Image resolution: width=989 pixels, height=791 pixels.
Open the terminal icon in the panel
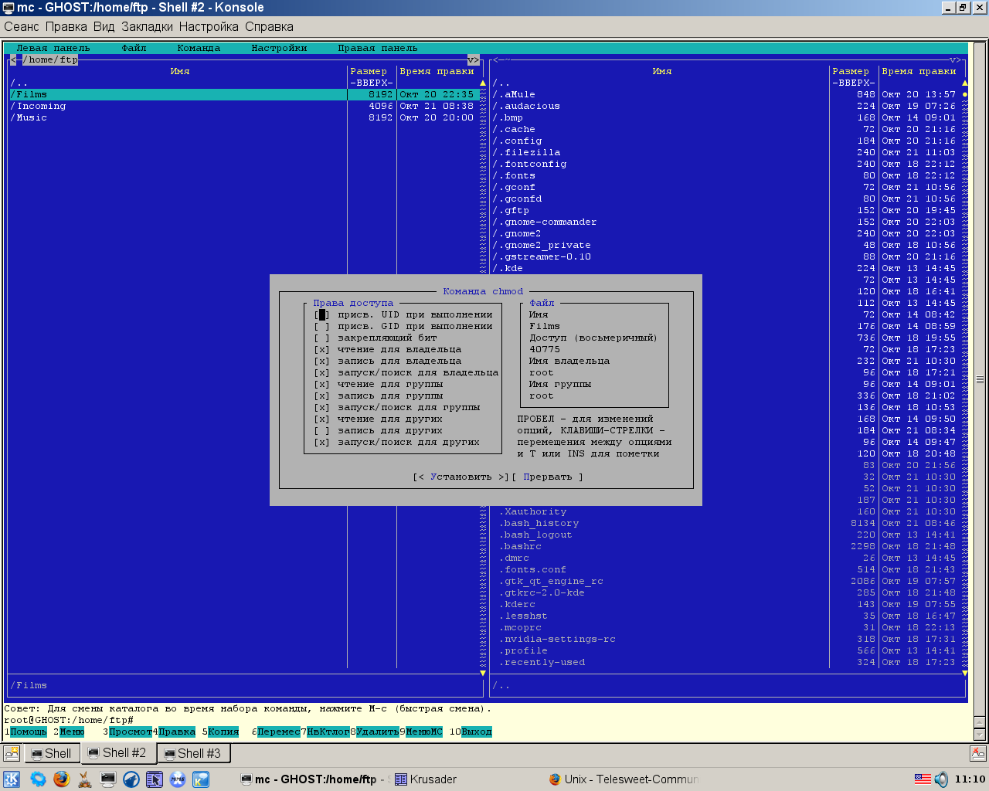pos(108,779)
